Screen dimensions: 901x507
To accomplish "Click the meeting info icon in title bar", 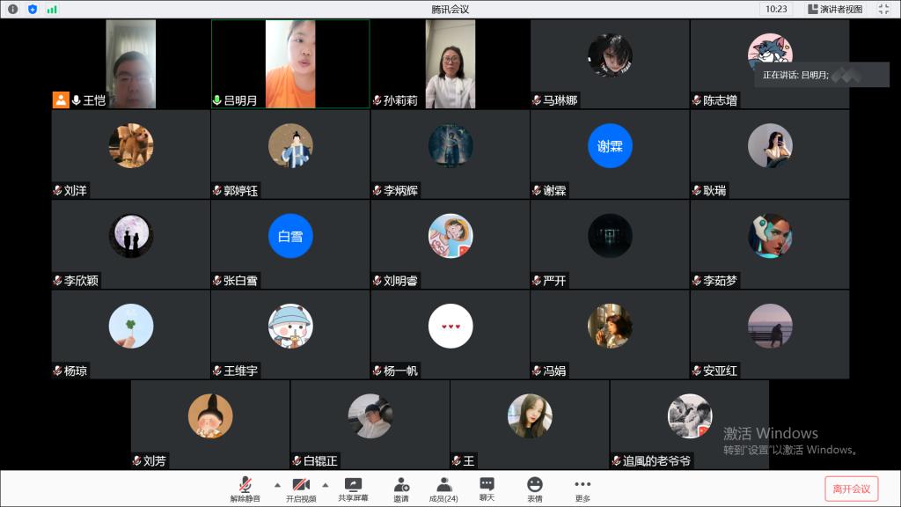I will [x=13, y=9].
